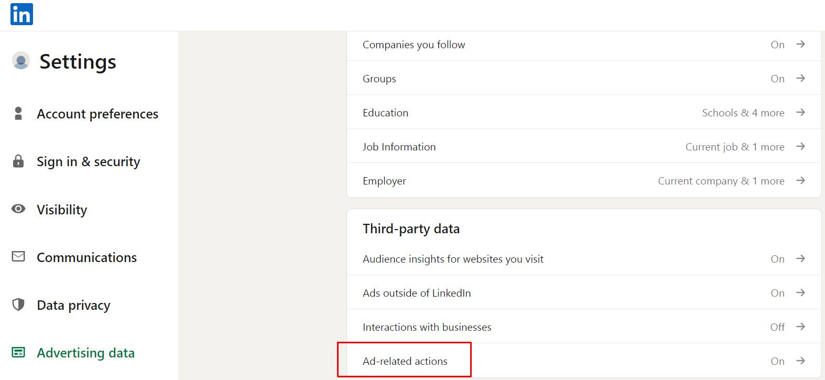This screenshot has width=825, height=380.
Task: Open Audience insights for websites you visit
Action: [x=453, y=259]
